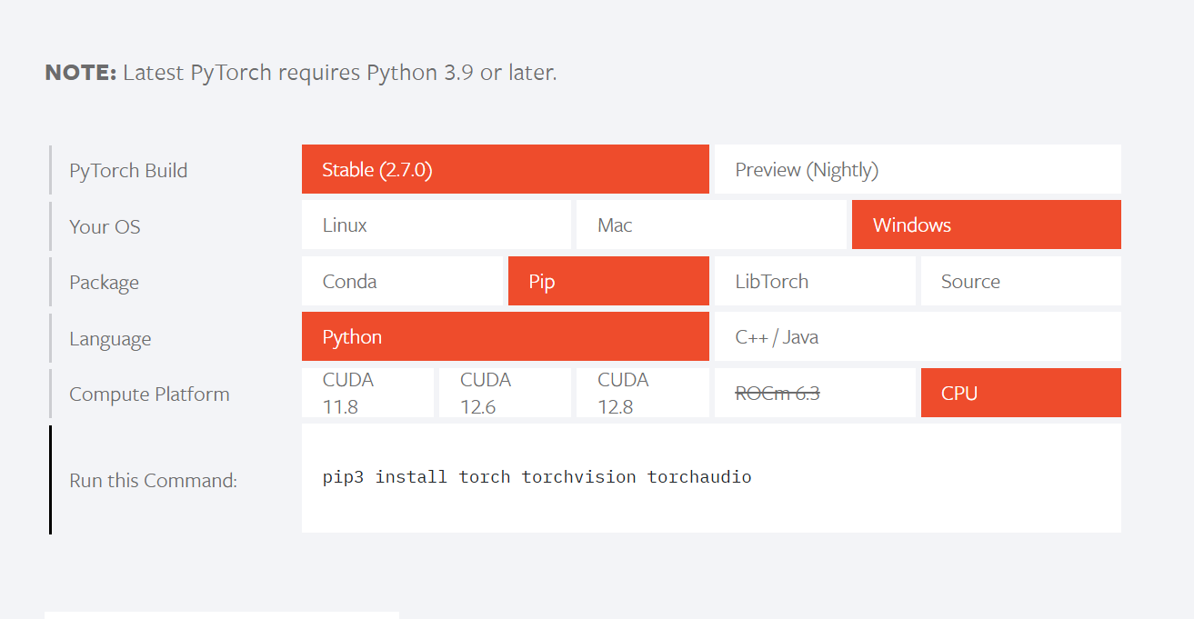Select the Stable (2.7.0) build option

click(505, 169)
